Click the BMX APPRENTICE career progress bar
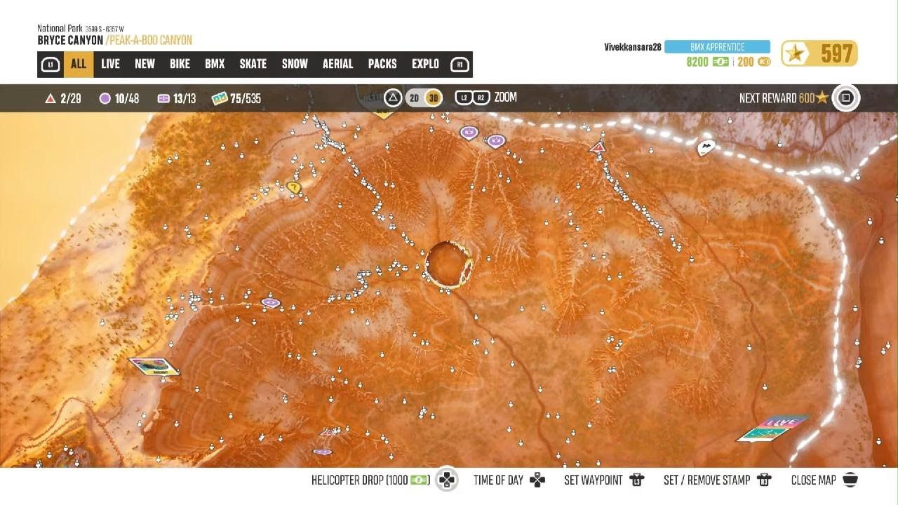Image resolution: width=898 pixels, height=505 pixels. point(717,47)
